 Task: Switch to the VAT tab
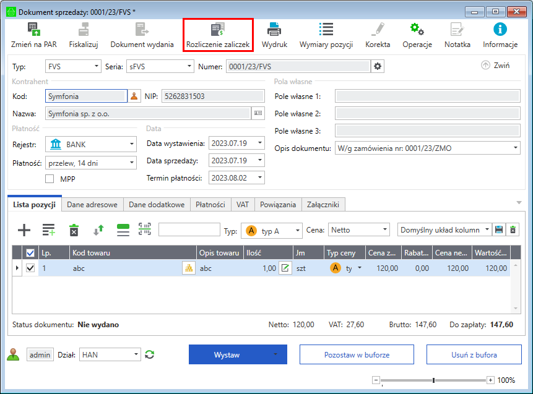pos(242,204)
